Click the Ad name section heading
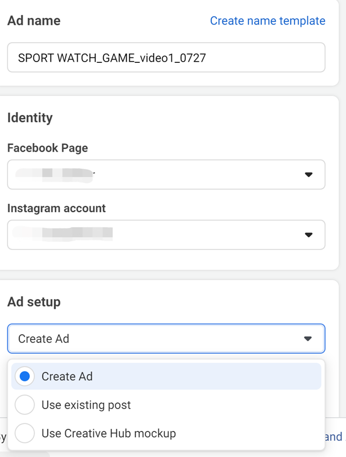346x457 pixels. [34, 21]
